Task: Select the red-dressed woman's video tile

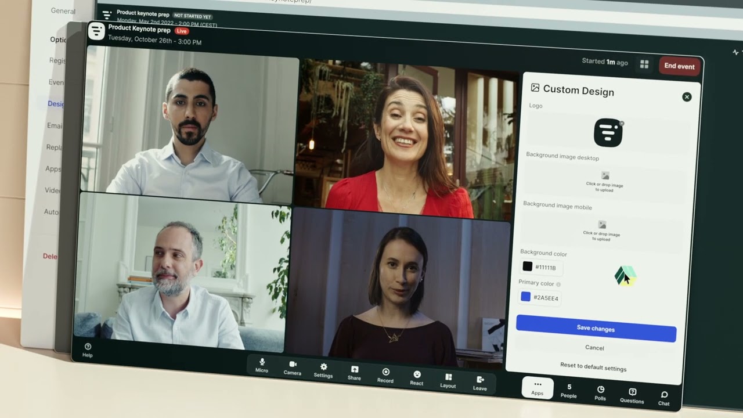Action: [x=406, y=138]
